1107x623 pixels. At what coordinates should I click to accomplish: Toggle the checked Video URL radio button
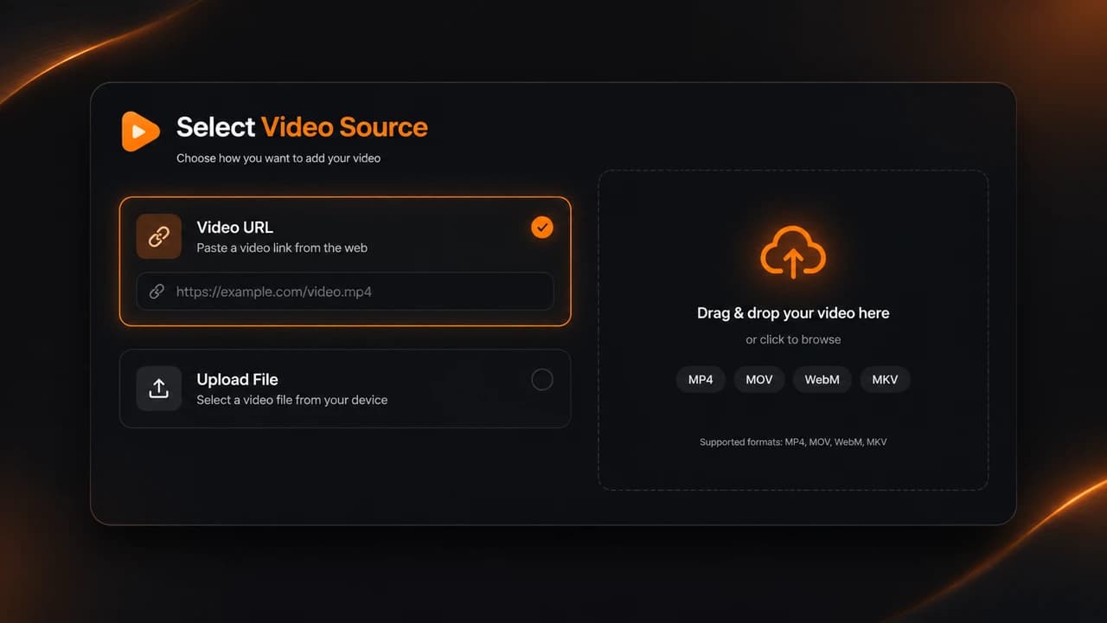[x=542, y=228]
